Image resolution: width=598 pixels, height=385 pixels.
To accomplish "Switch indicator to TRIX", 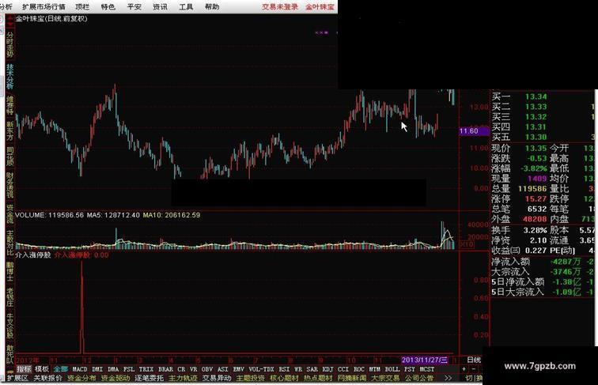I will 146,369.
